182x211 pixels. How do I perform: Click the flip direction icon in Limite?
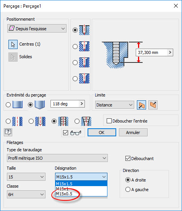click(x=141, y=105)
